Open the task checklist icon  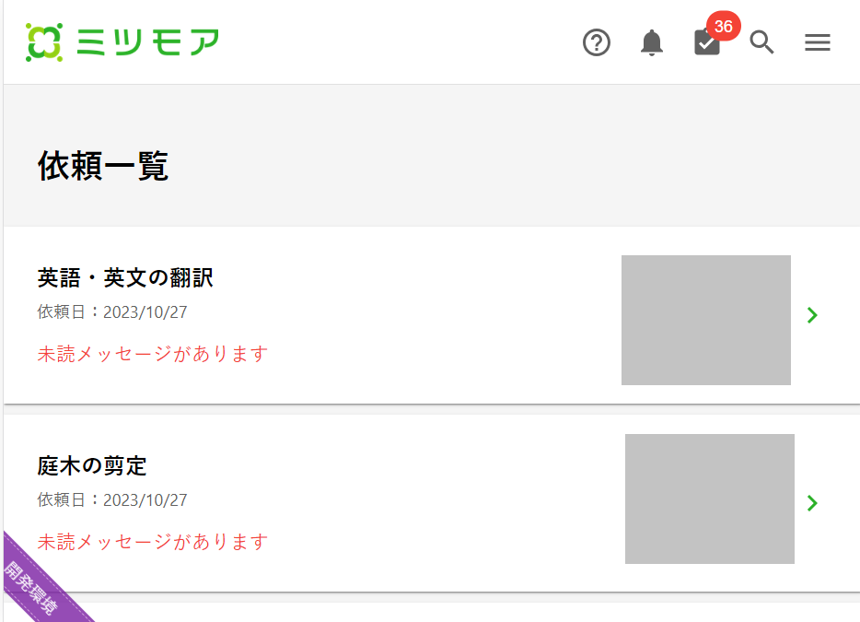pos(706,43)
